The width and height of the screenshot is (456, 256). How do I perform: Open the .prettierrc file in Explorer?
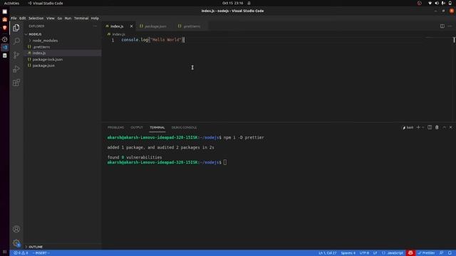(41, 47)
